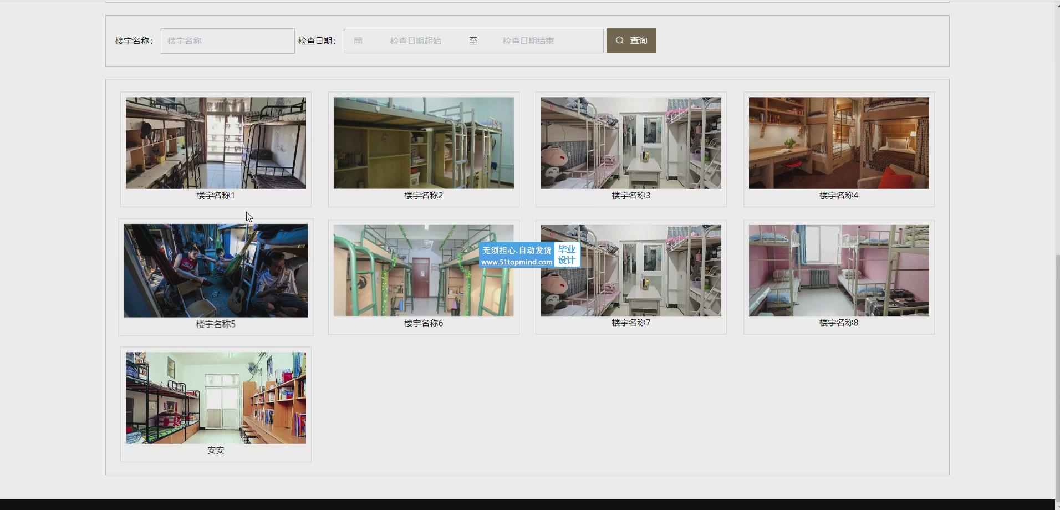Open the 楼宇名称7 dormitory thumbnail

point(631,271)
